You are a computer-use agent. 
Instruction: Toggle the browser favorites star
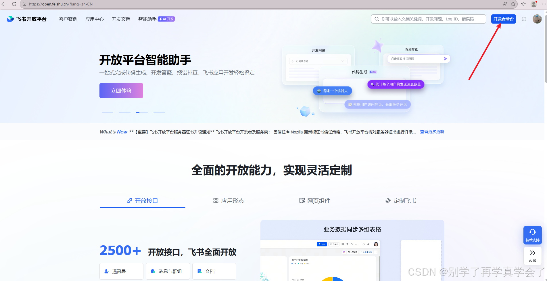[513, 4]
